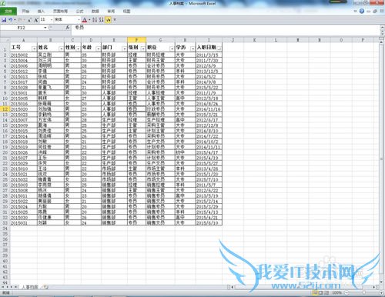Open the green 文件 File tab

(x=8, y=12)
